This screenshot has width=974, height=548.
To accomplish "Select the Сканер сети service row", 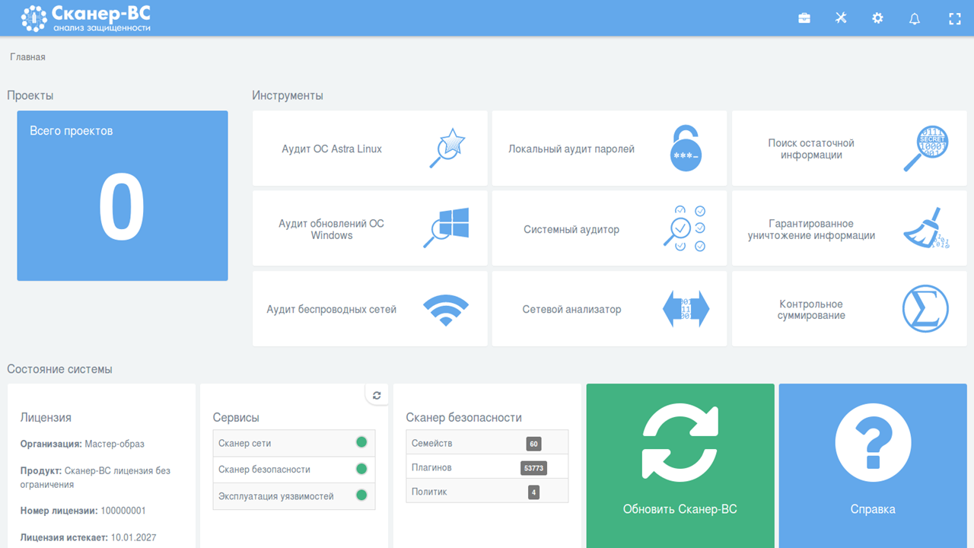I will 294,443.
